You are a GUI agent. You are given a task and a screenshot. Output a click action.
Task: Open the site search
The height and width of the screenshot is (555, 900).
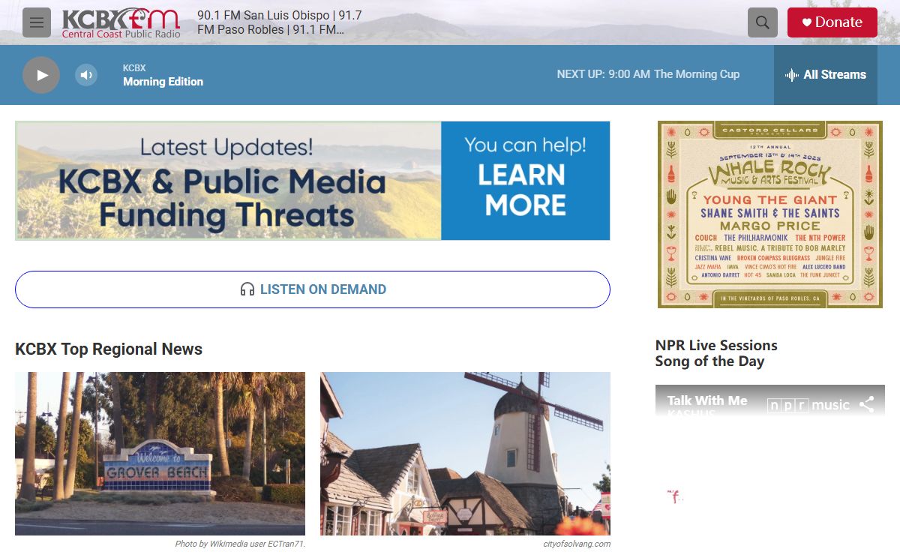[x=763, y=22]
